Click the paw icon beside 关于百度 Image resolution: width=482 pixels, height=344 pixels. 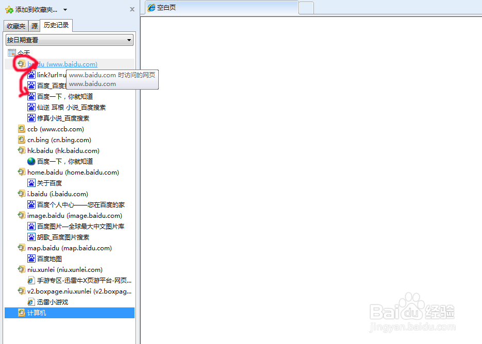tap(31, 183)
